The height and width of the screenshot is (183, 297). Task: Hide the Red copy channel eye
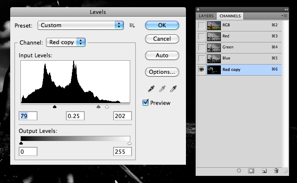click(201, 70)
